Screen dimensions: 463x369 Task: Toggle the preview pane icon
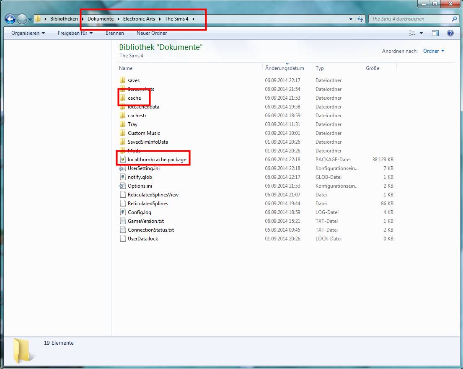435,33
